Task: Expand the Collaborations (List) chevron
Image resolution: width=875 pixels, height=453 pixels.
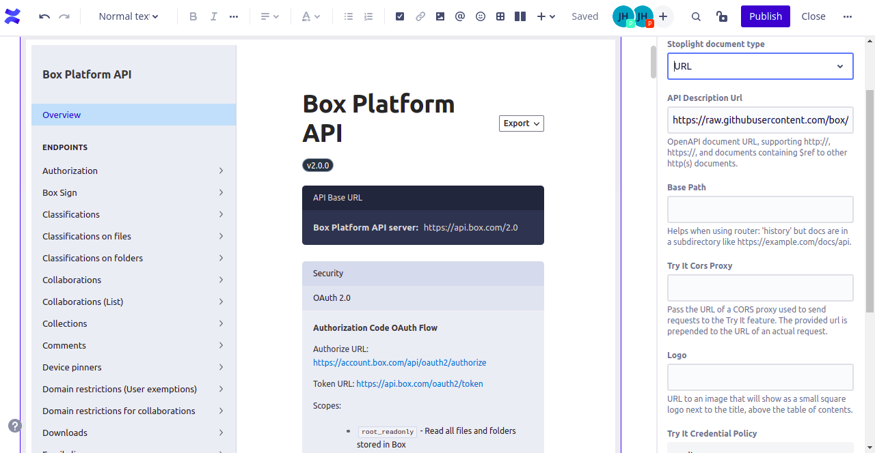Action: [x=221, y=302]
